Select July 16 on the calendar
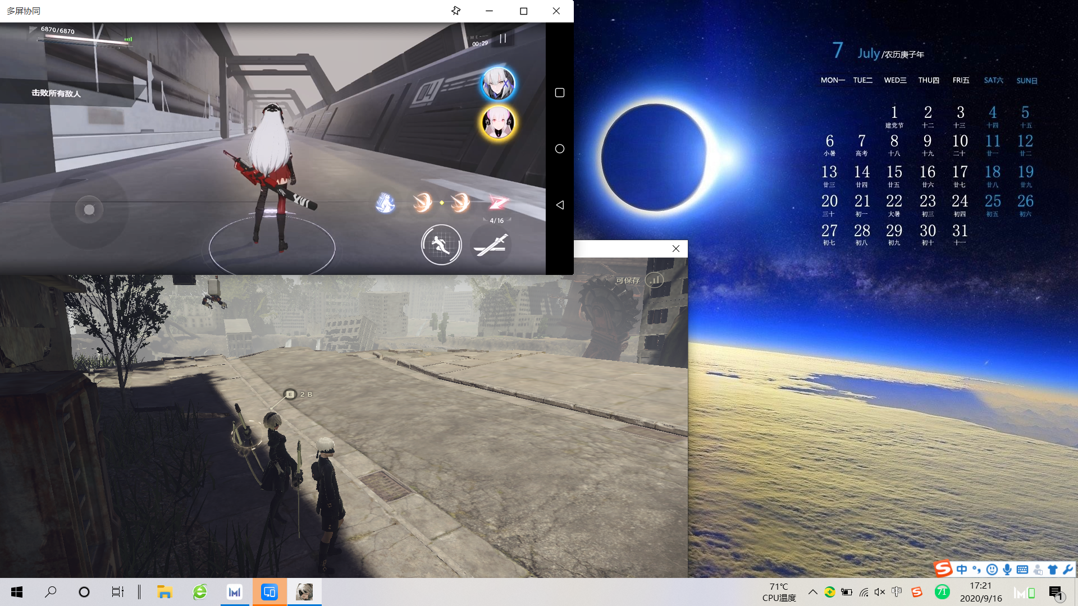Viewport: 1078px width, 606px height. pyautogui.click(x=928, y=176)
